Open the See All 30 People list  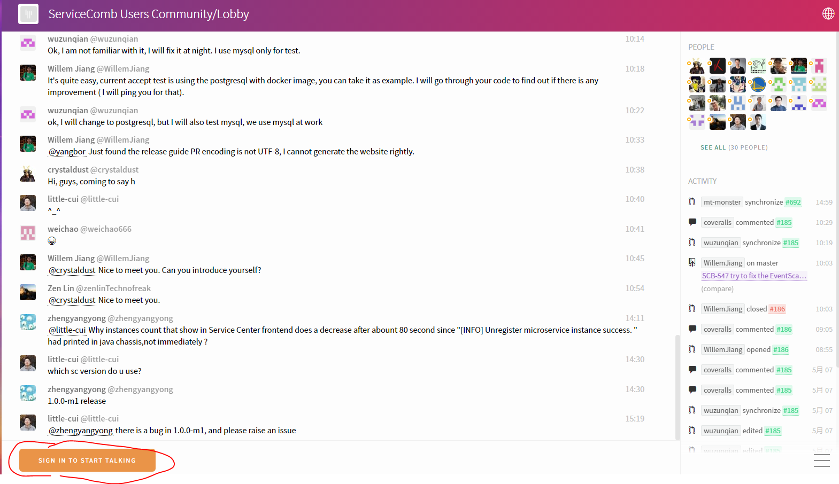click(x=734, y=147)
